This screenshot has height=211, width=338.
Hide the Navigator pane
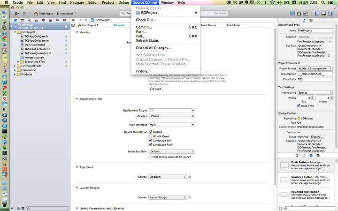(317, 14)
